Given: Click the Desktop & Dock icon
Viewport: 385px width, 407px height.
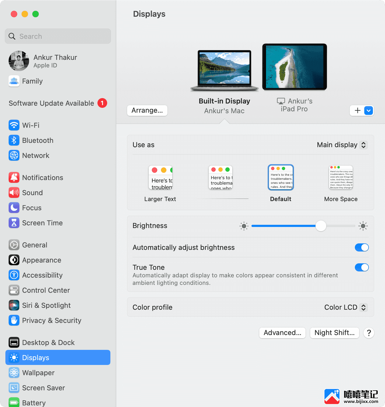Looking at the screenshot, I should [14, 342].
